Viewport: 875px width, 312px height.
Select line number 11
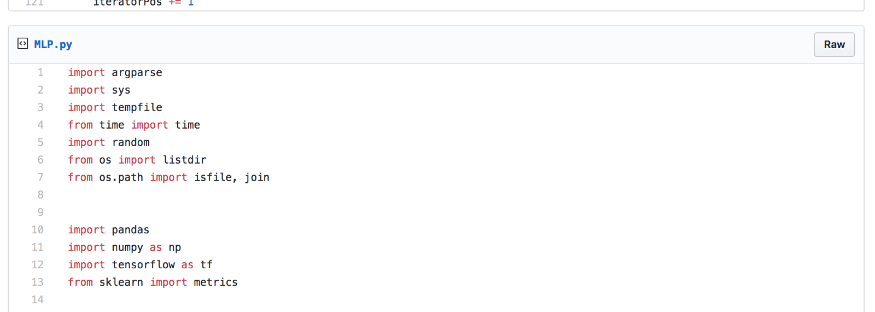coord(38,247)
